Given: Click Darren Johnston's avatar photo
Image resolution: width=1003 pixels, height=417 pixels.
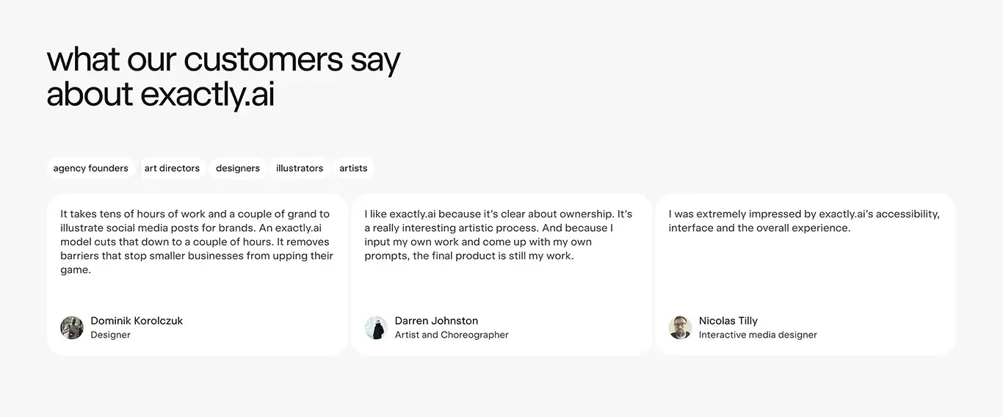Looking at the screenshot, I should tap(376, 327).
